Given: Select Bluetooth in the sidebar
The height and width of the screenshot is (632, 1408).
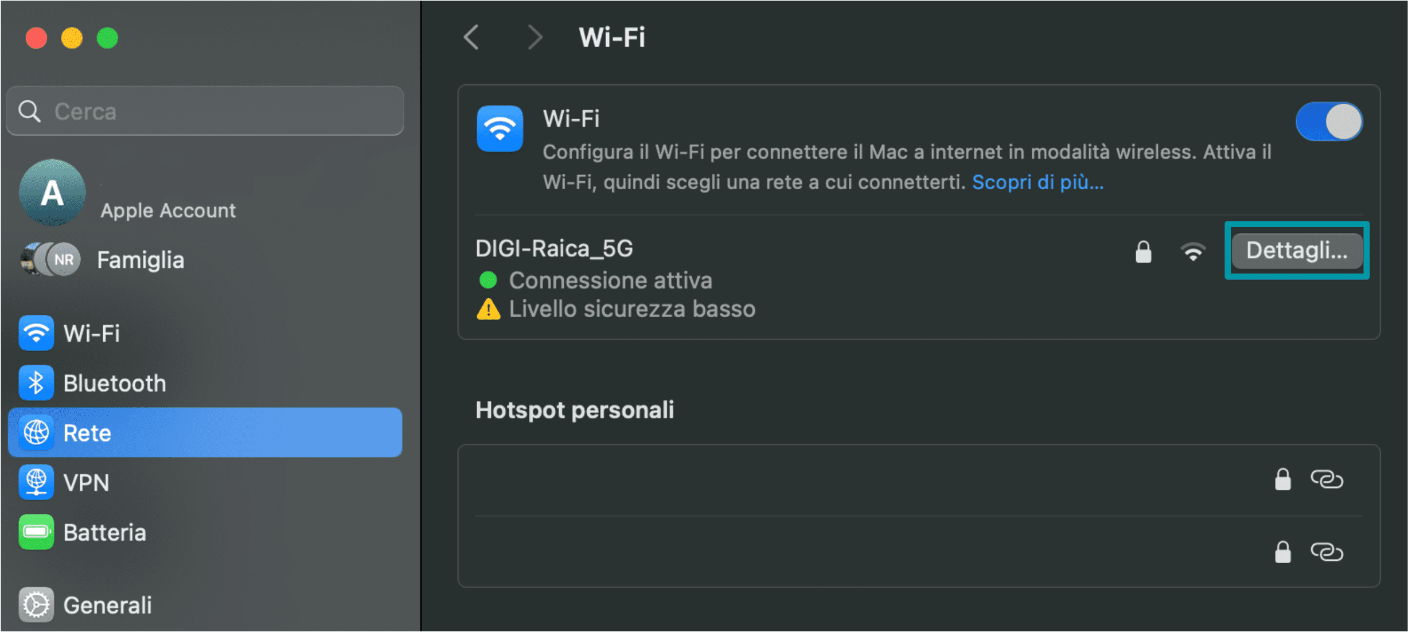Looking at the screenshot, I should [x=114, y=383].
